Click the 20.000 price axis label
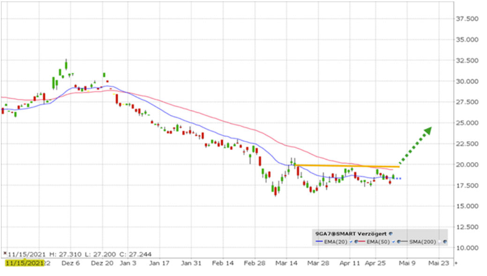The height and width of the screenshot is (276, 487). (x=467, y=165)
